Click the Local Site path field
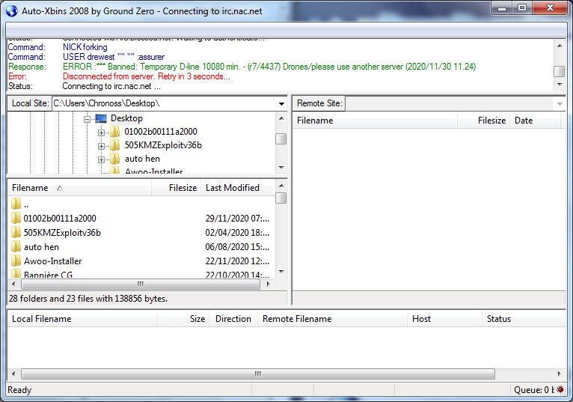 165,103
